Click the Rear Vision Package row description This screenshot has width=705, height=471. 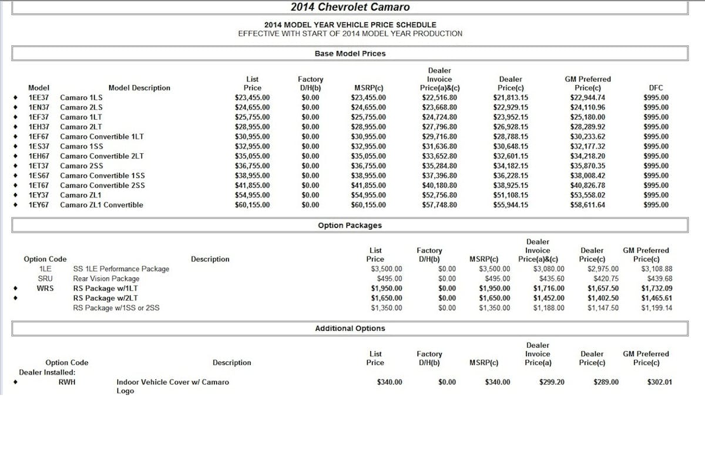pos(106,279)
